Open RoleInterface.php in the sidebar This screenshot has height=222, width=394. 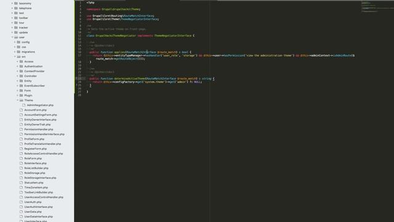coord(36,163)
